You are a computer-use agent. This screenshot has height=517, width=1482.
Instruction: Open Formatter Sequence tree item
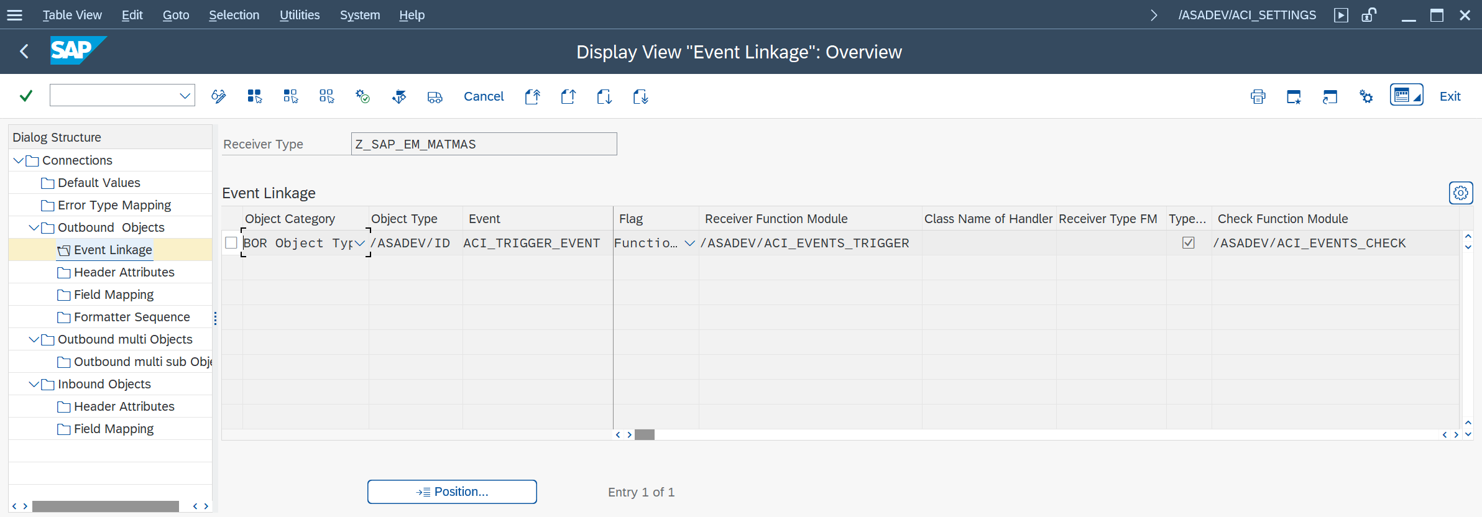pyautogui.click(x=132, y=317)
